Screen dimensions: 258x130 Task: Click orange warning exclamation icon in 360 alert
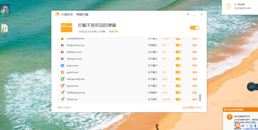point(230,117)
